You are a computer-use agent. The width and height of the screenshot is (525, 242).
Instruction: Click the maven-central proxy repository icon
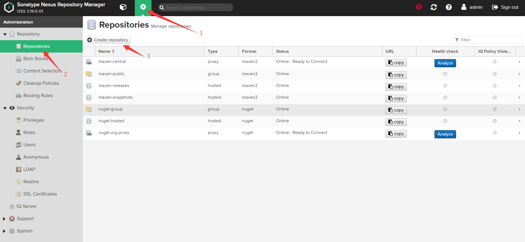(89, 62)
